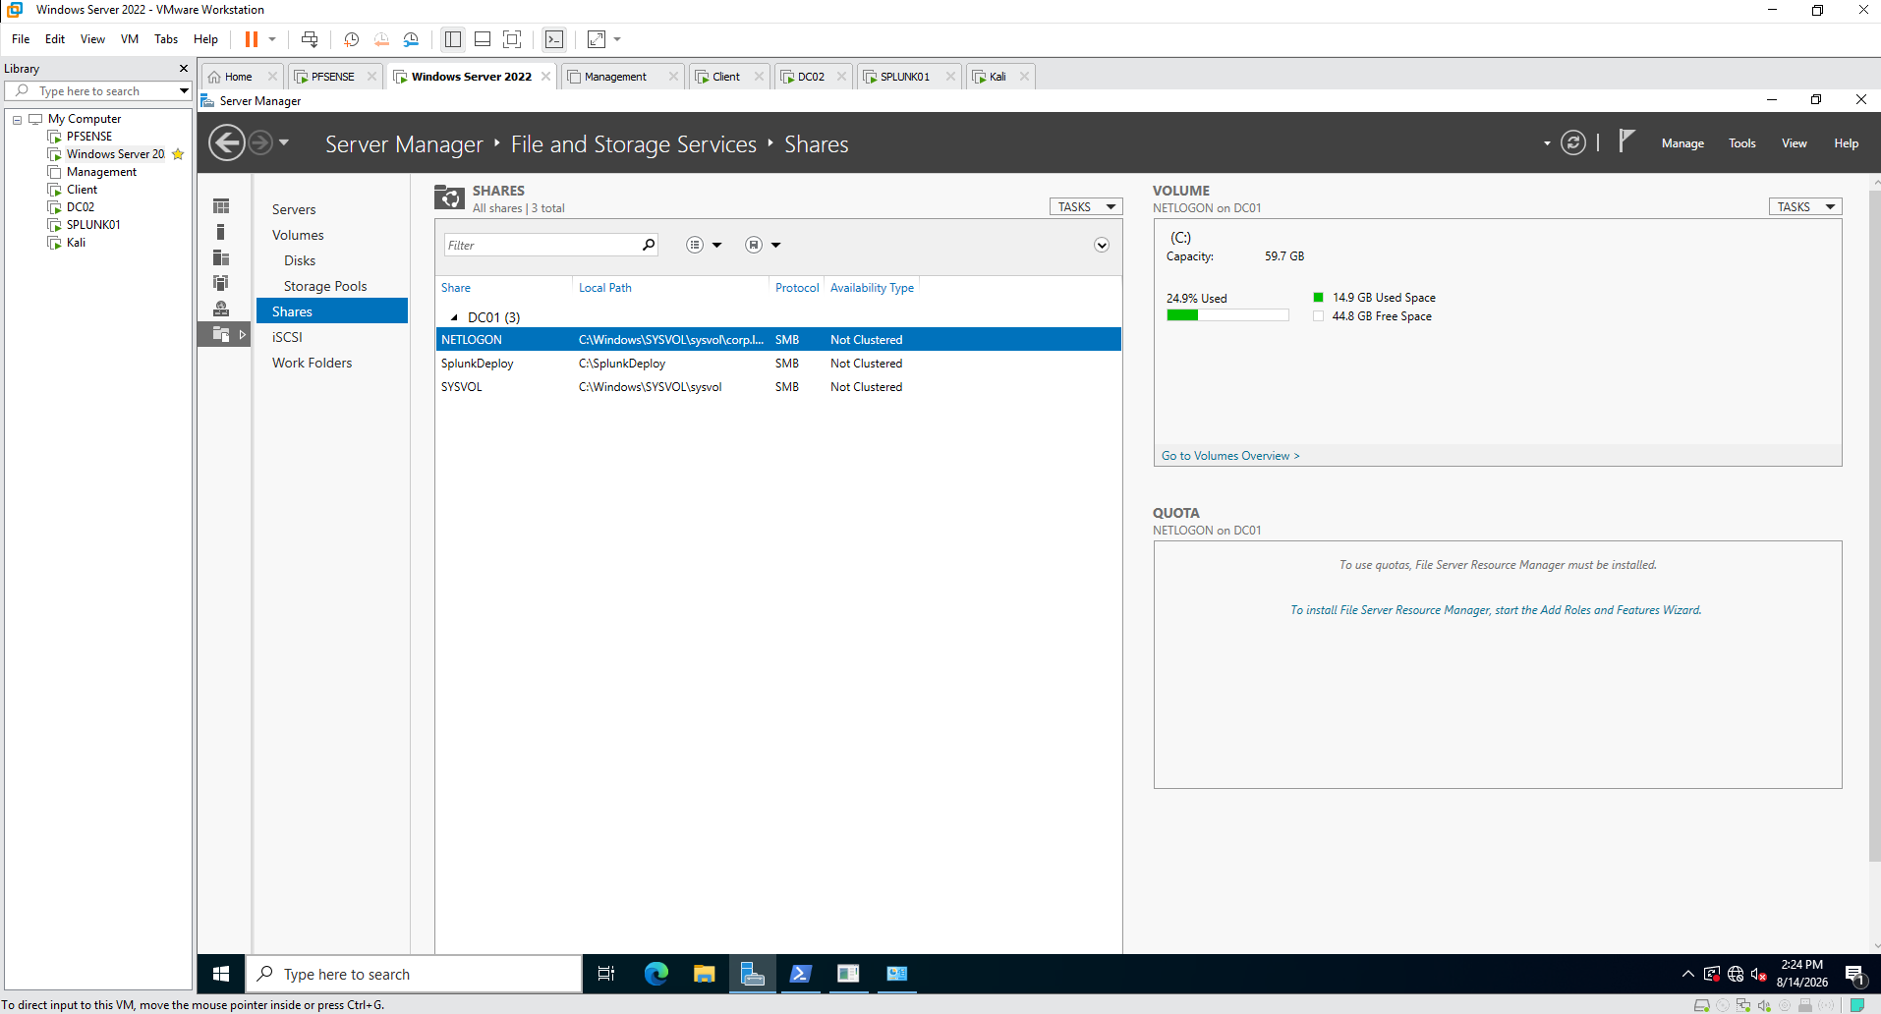Screen dimensions: 1881x1014
Task: Select the SYSVOL share row
Action: pyautogui.click(x=778, y=387)
